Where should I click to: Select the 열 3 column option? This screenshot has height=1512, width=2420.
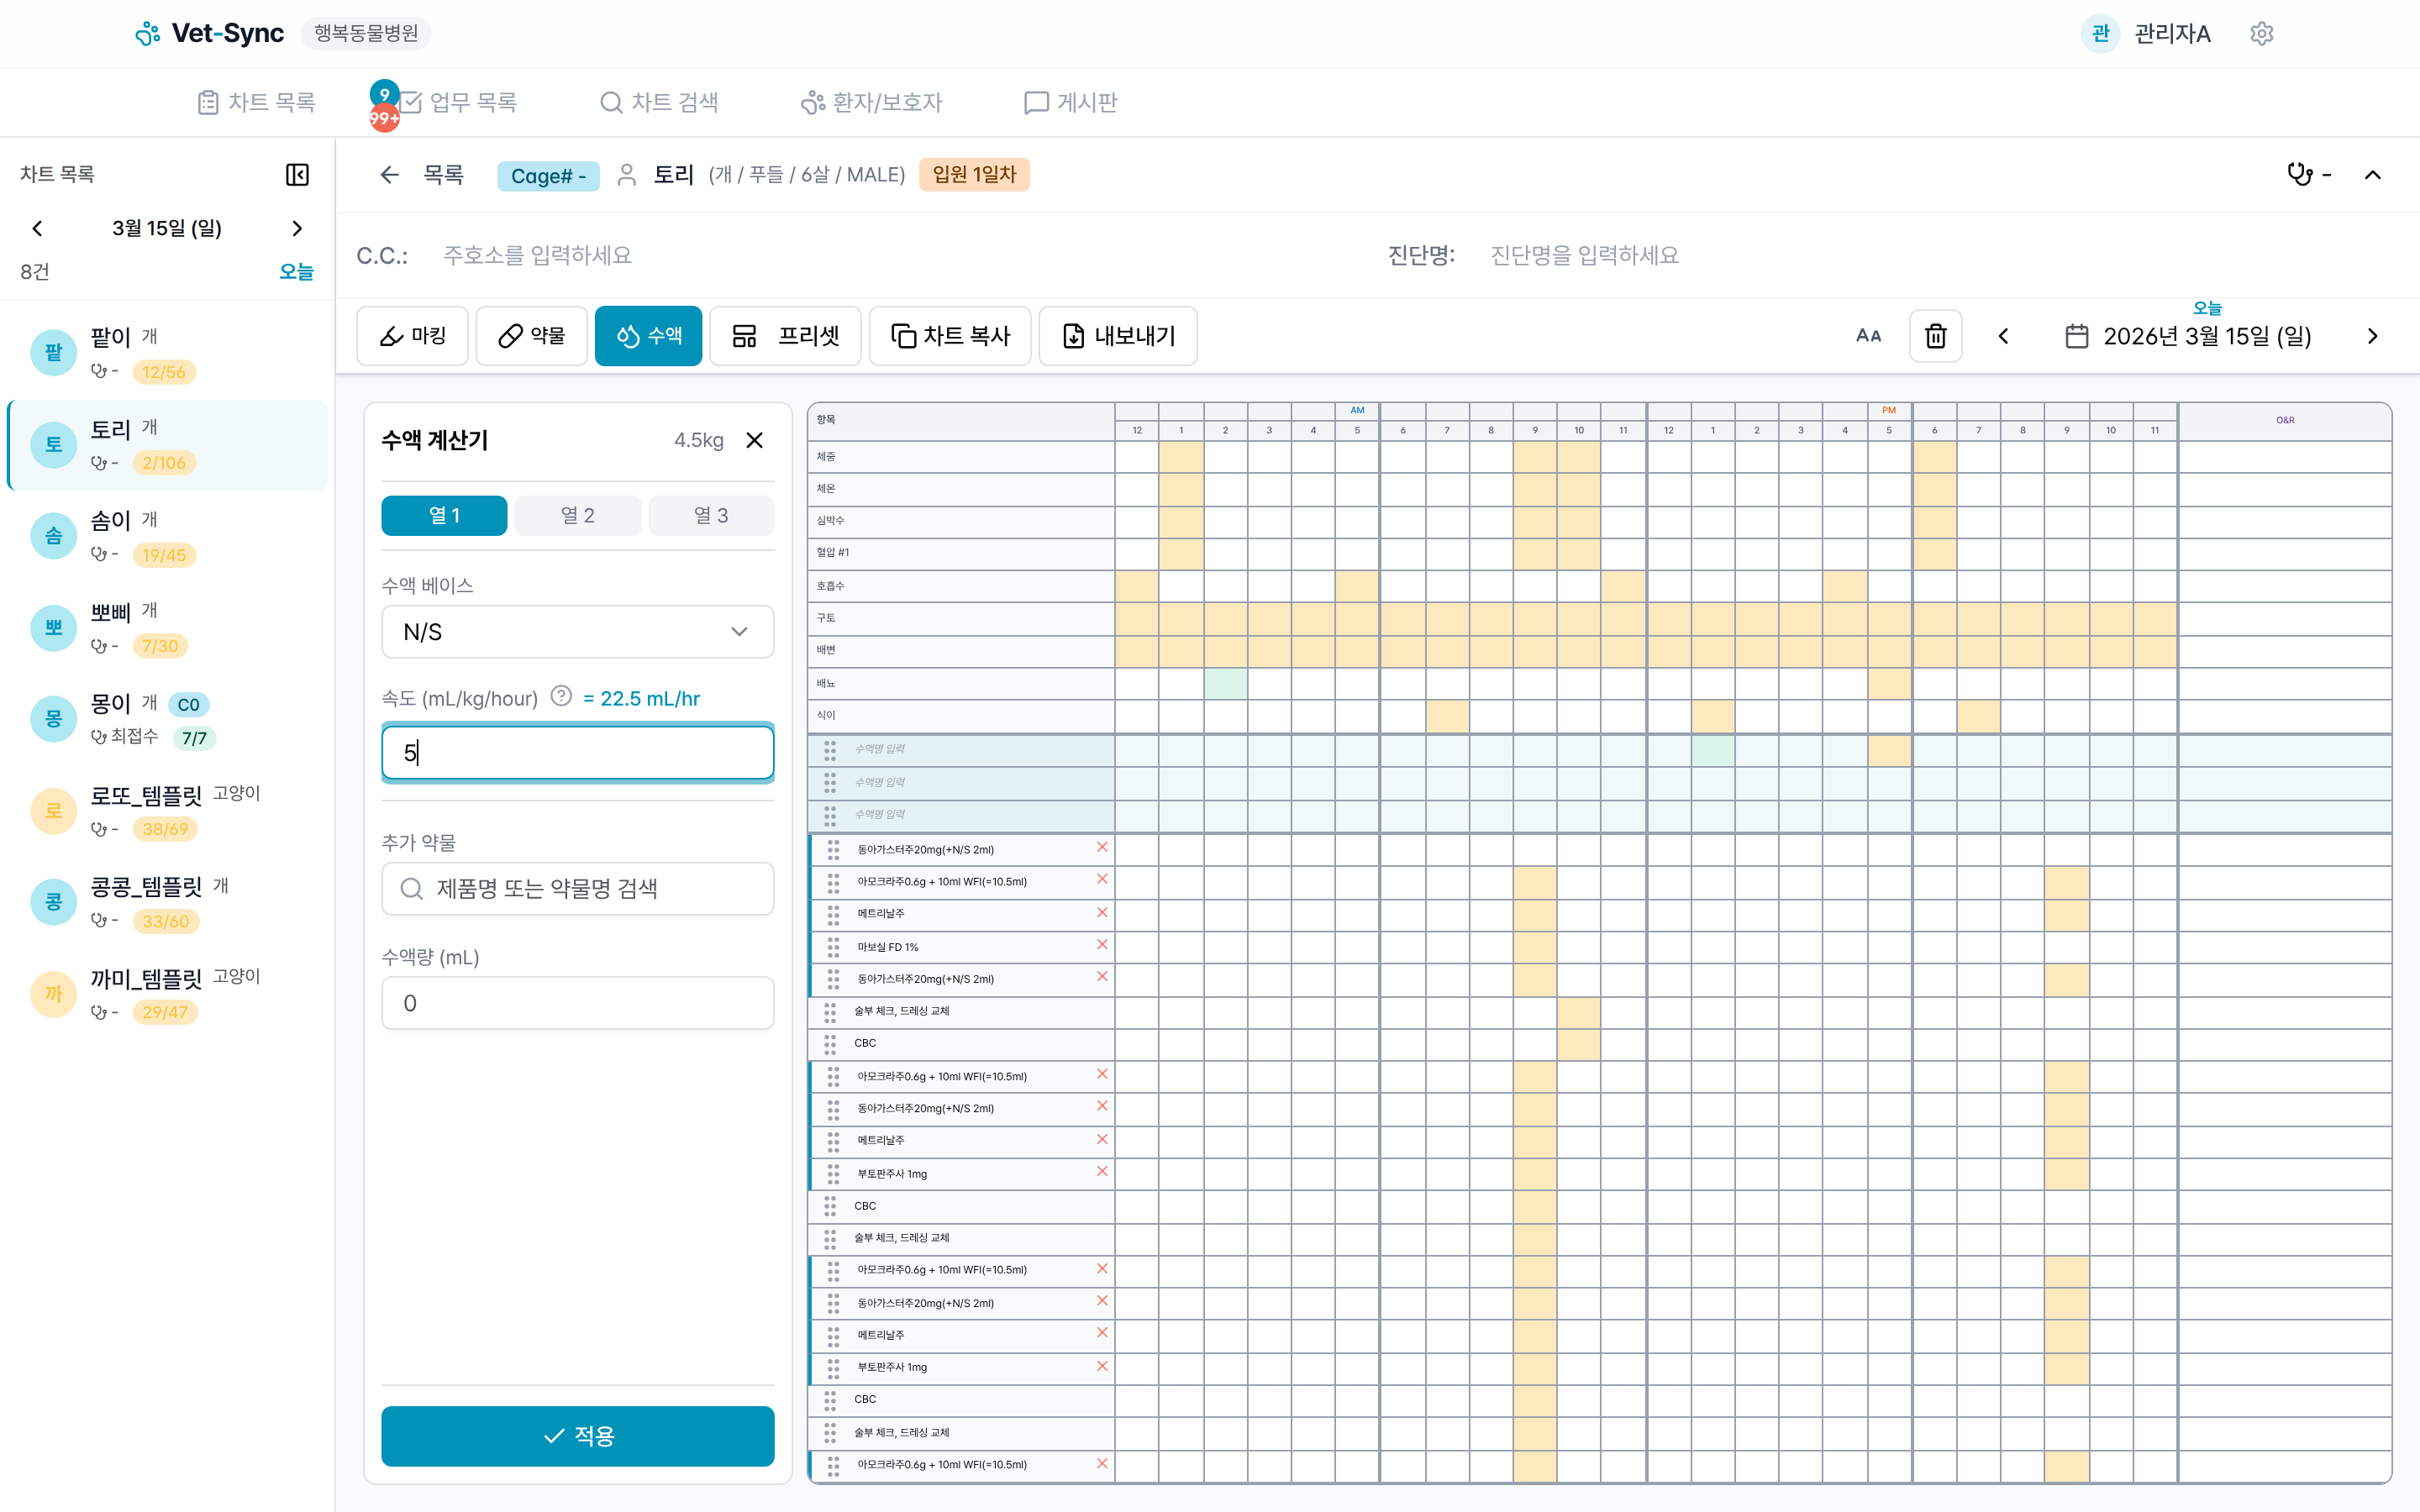(710, 515)
